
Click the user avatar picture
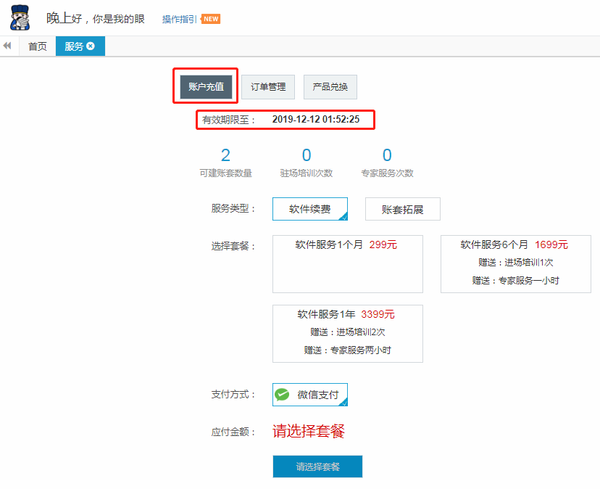(20, 18)
